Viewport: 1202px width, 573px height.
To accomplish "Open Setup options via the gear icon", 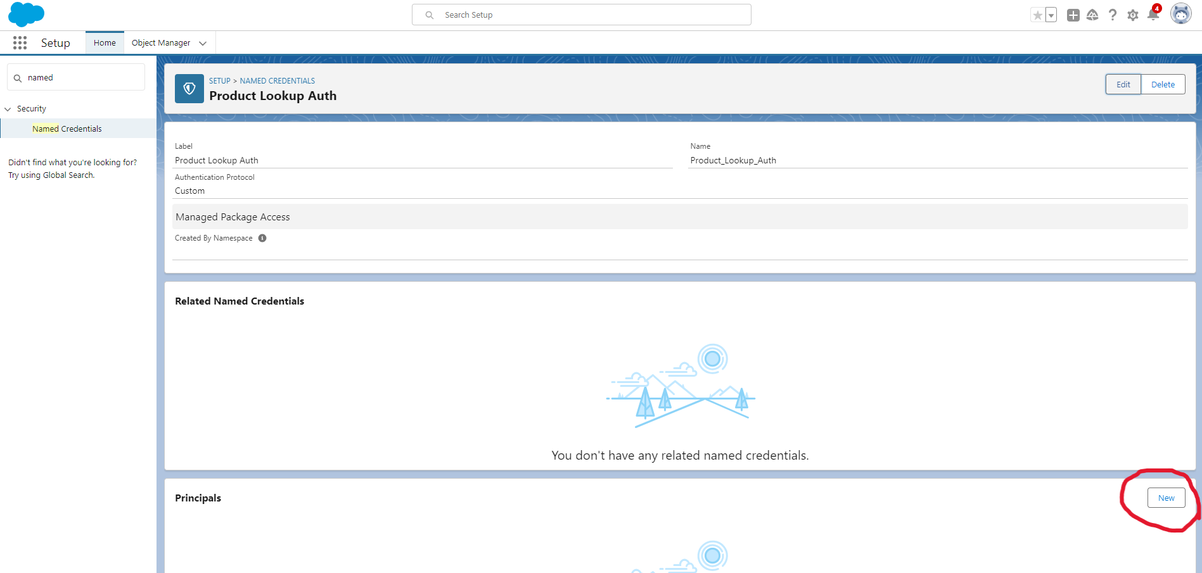I will point(1133,15).
